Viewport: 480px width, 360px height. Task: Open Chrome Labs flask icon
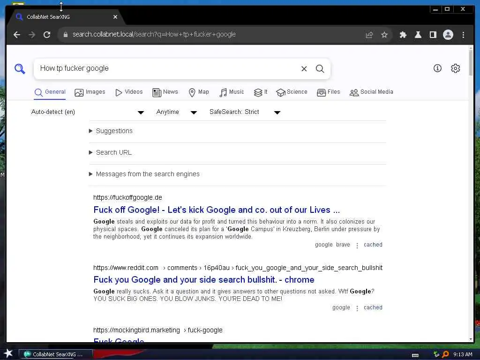(418, 35)
